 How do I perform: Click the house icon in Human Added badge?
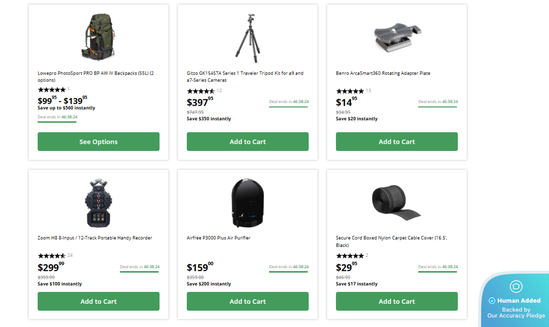tap(516, 286)
